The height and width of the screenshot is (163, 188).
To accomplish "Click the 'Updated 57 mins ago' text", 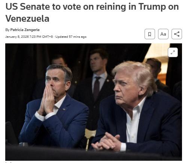I will point(71,37).
